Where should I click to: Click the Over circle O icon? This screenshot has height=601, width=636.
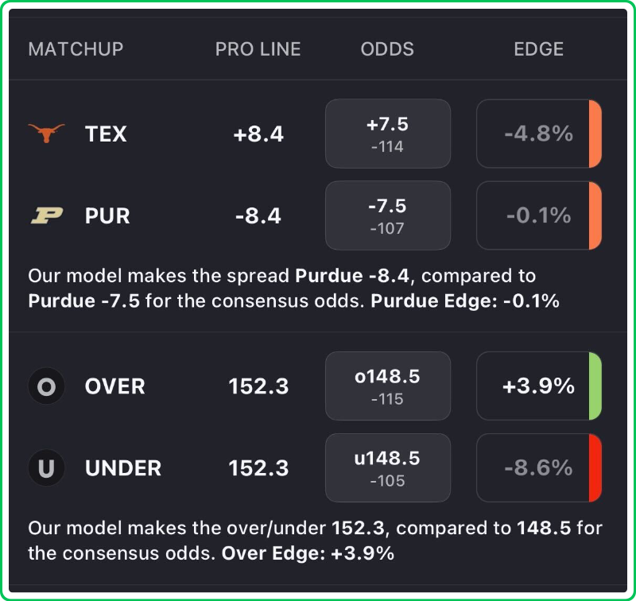(x=46, y=386)
